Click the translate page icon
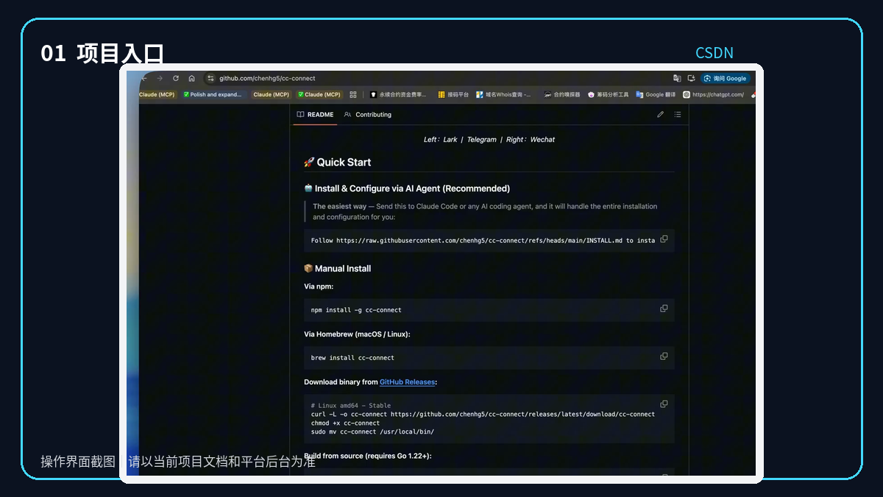Screen dimensions: 883x497 [677, 78]
